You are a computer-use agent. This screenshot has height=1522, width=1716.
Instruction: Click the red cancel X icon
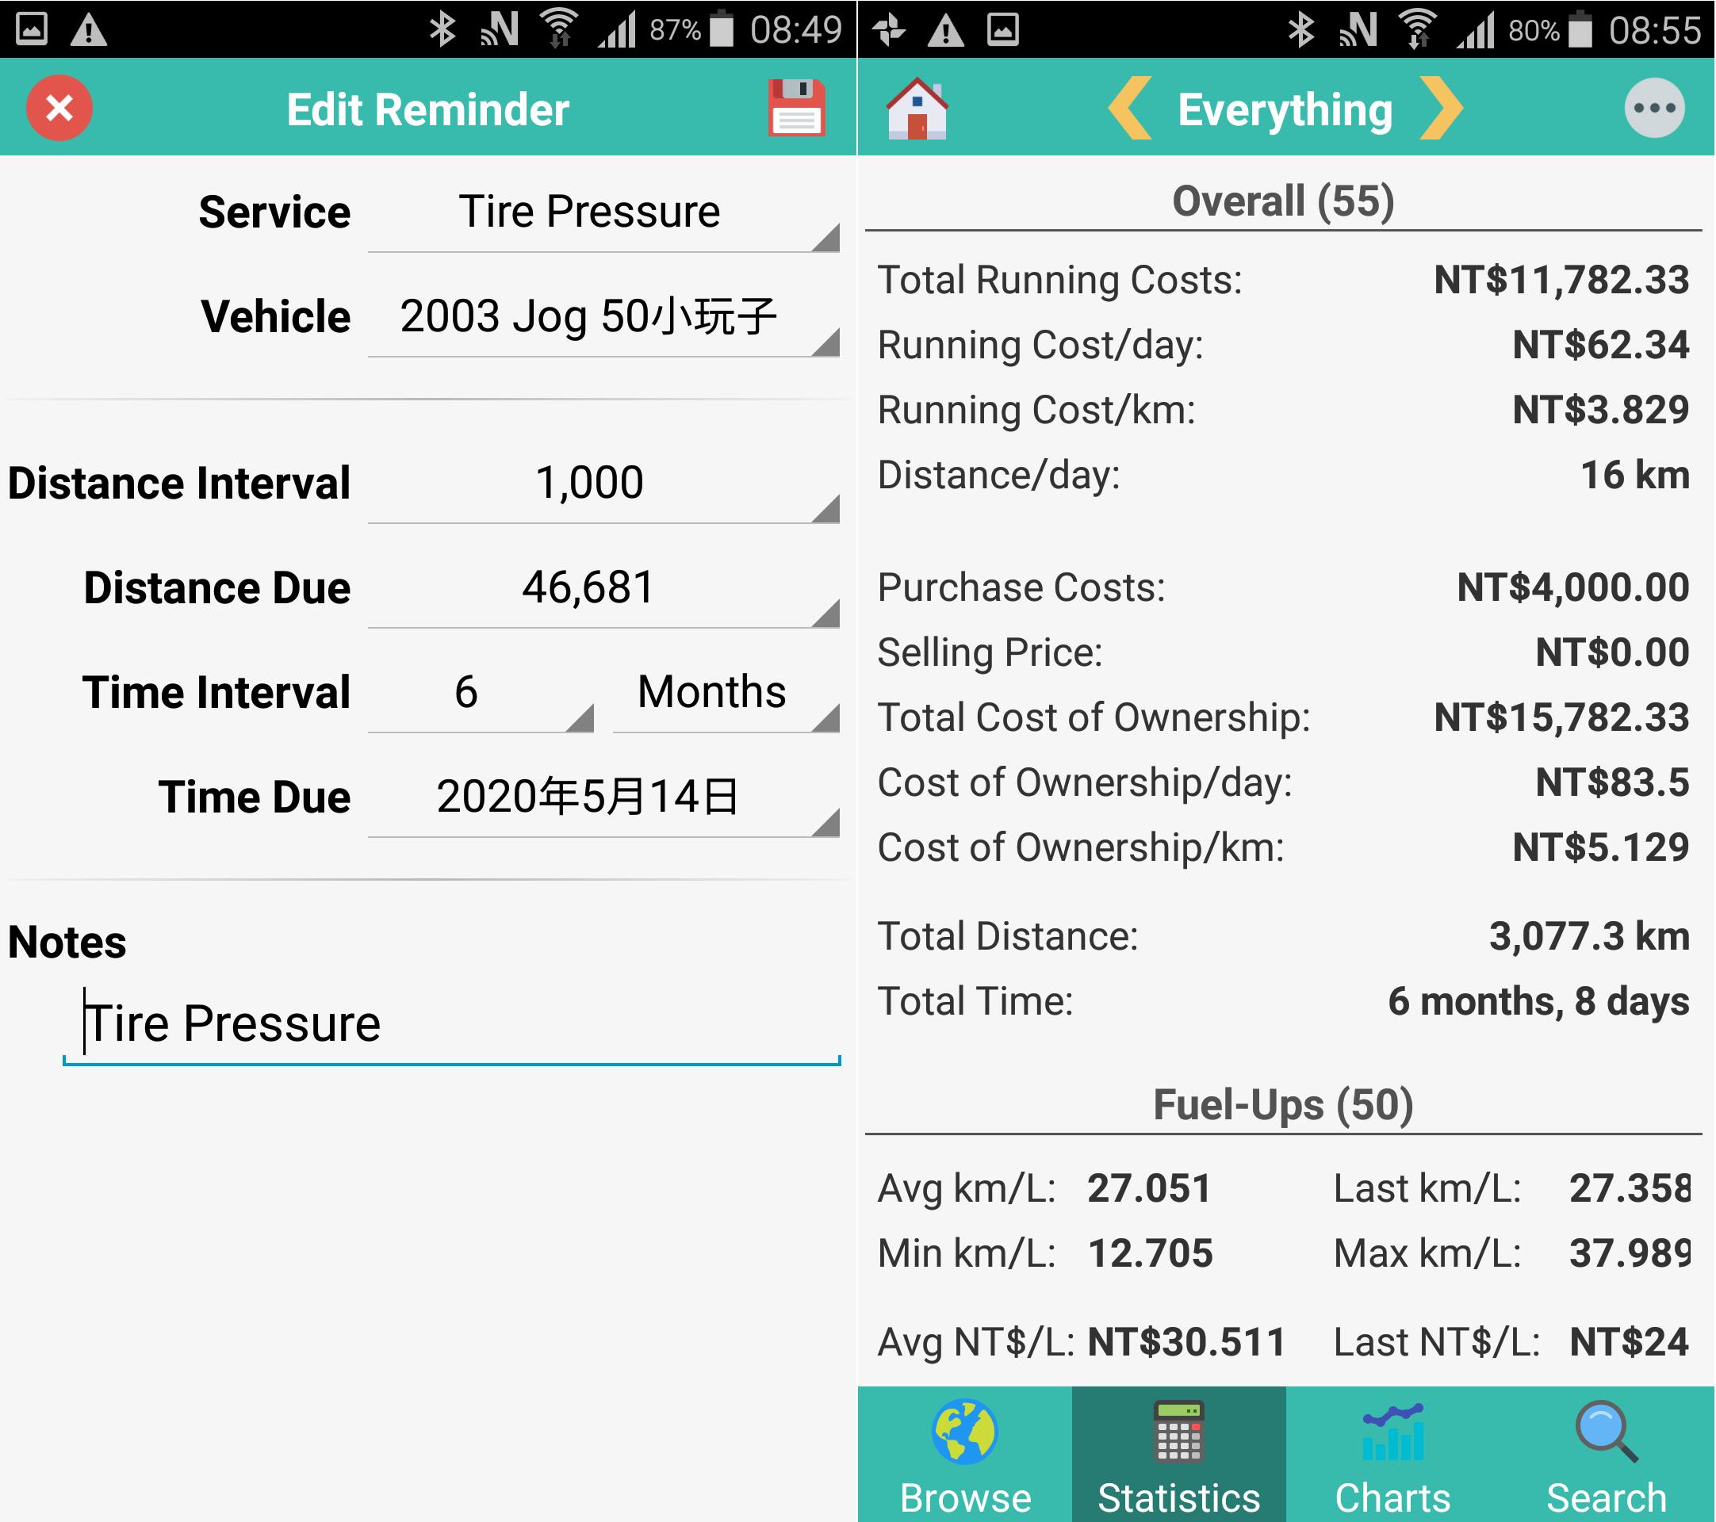pos(59,109)
